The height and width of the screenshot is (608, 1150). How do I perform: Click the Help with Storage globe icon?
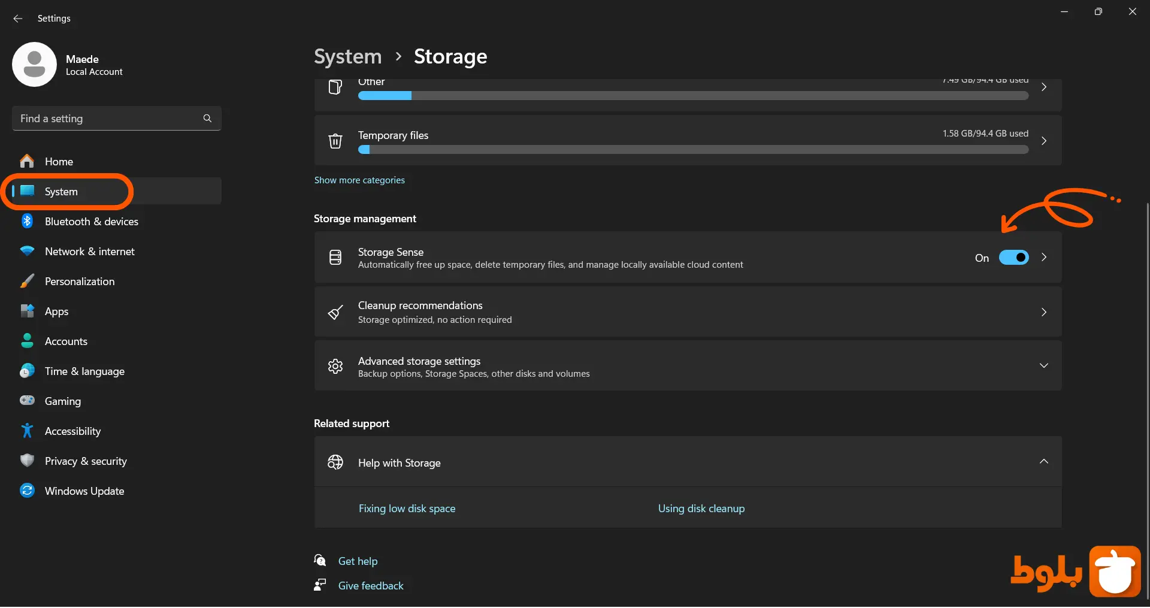[335, 462]
